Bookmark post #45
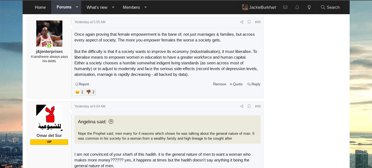 pyautogui.click(x=249, y=22)
